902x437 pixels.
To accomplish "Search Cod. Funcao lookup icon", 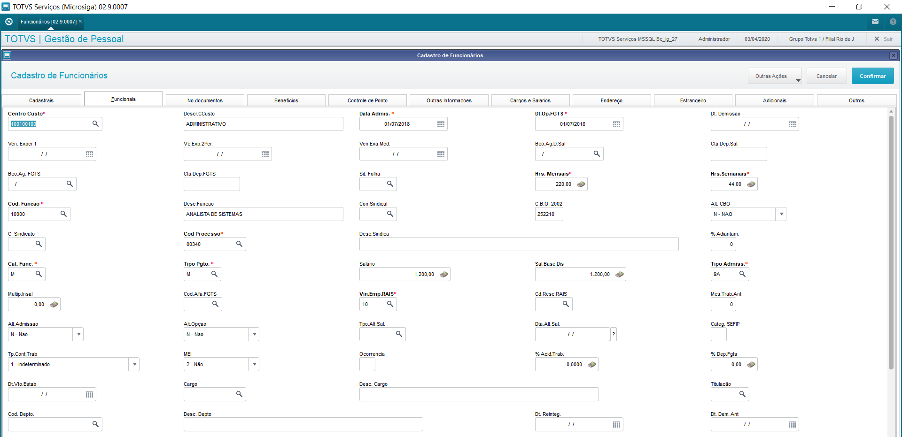I will (x=63, y=214).
